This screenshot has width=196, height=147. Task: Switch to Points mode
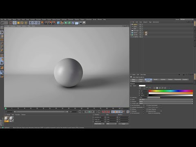tap(2, 43)
